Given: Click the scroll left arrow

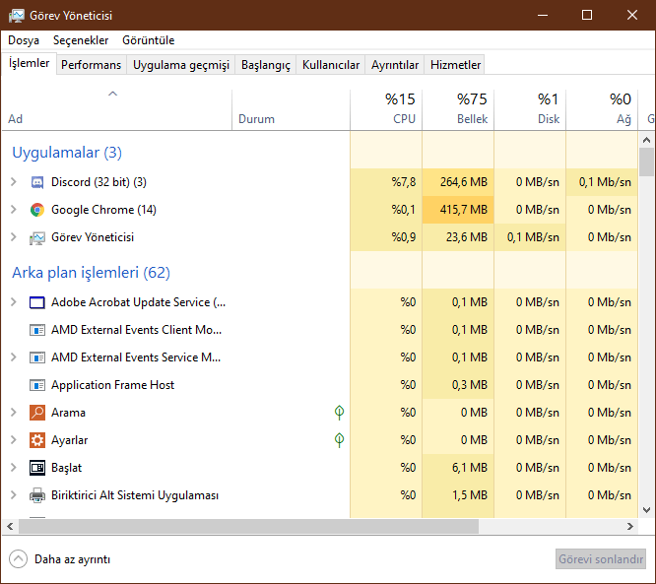Looking at the screenshot, I should [10, 526].
